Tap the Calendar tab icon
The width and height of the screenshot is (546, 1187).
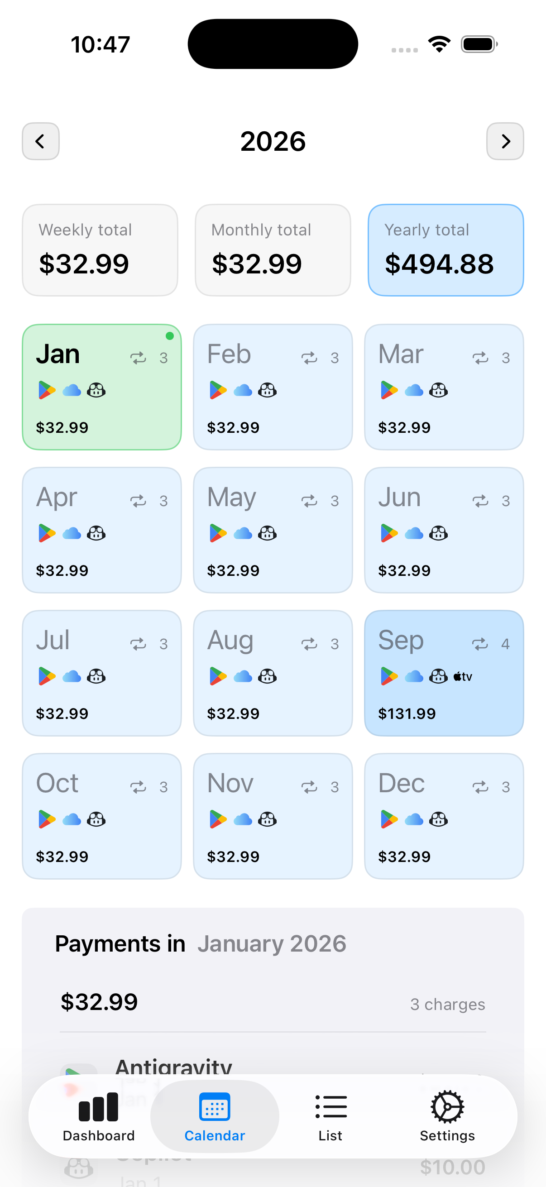214,1107
